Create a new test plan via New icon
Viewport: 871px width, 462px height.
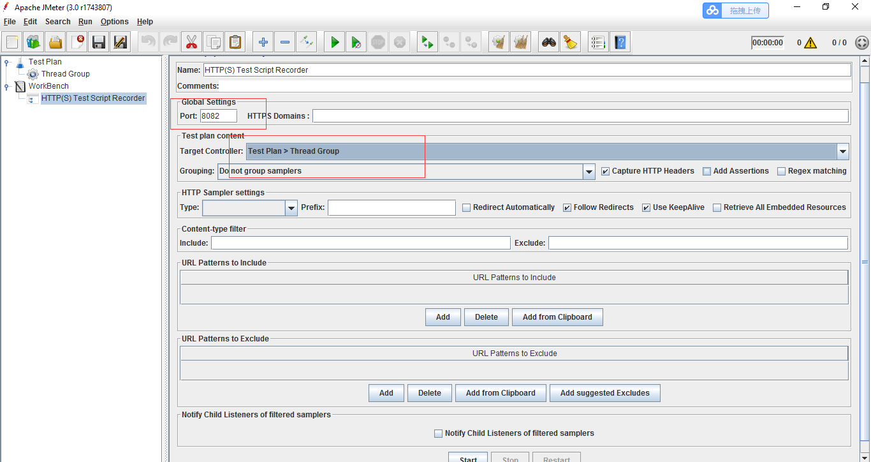(12, 42)
